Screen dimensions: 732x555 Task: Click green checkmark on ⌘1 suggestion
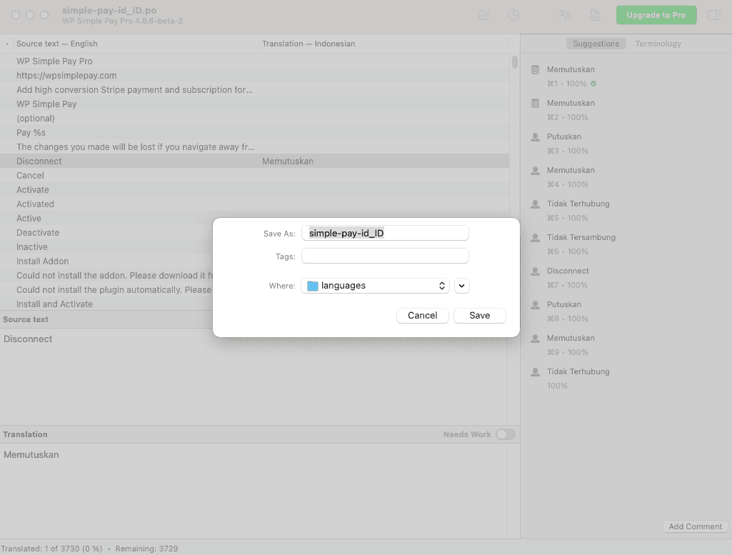click(593, 84)
